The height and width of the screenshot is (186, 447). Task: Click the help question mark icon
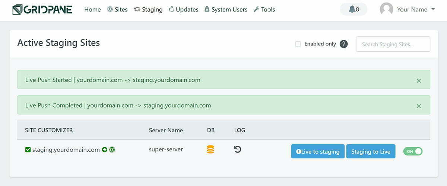pos(344,44)
